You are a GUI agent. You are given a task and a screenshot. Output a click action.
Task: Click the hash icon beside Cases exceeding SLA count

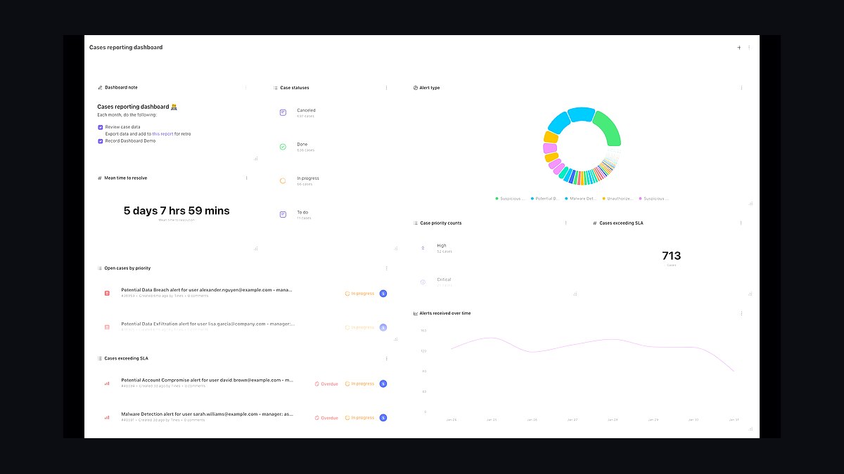point(594,223)
